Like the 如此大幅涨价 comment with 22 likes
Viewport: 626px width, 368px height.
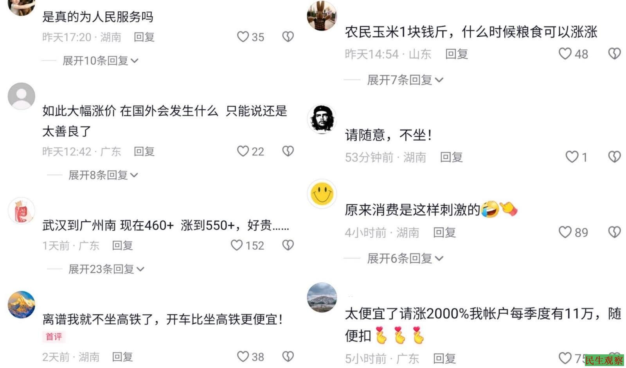(x=243, y=151)
